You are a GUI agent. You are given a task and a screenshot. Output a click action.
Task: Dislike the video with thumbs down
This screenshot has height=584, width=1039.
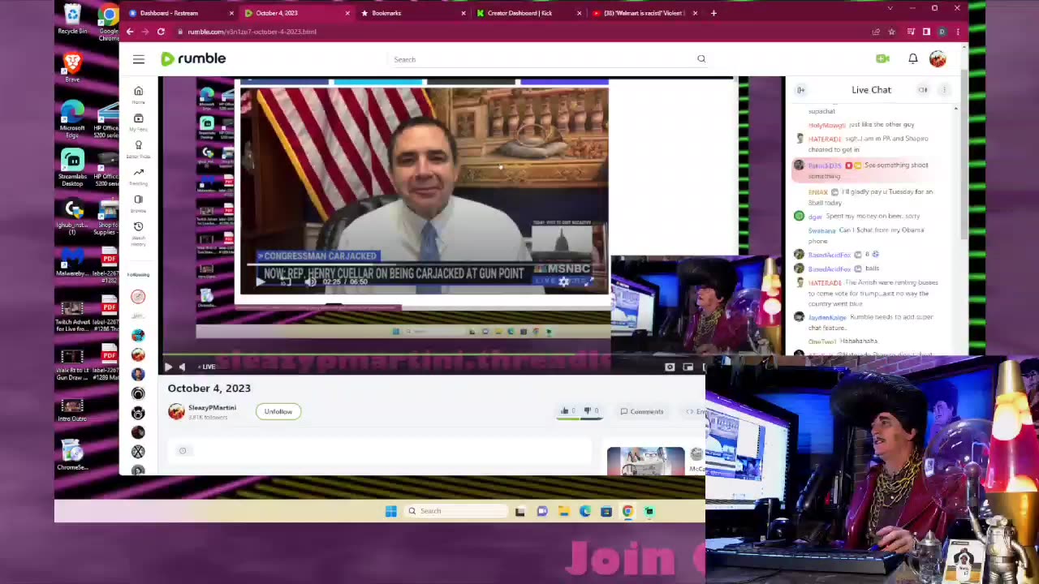pos(590,411)
